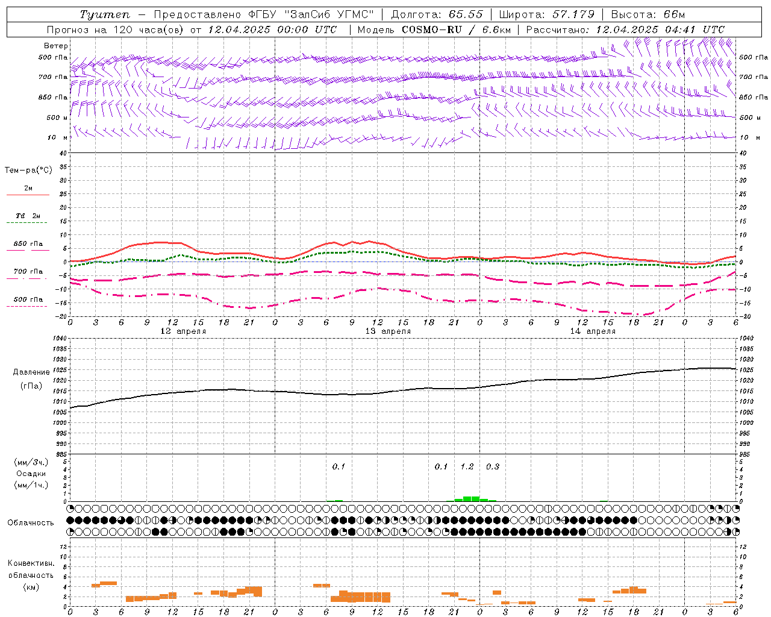
Task: Click the Облачность cloud cover label
Action: click(x=31, y=523)
